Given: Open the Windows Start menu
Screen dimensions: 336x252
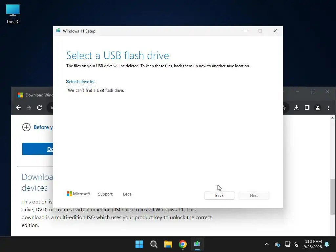Looking at the screenshot, I should pyautogui.click(x=139, y=244).
